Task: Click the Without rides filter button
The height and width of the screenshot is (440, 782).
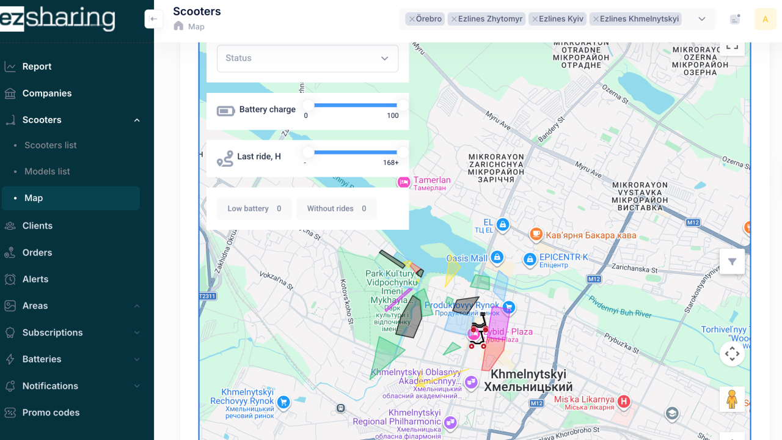Action: (337, 208)
